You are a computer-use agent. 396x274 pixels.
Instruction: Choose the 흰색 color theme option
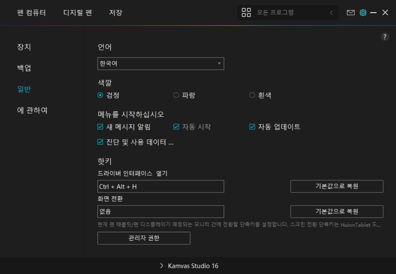252,95
